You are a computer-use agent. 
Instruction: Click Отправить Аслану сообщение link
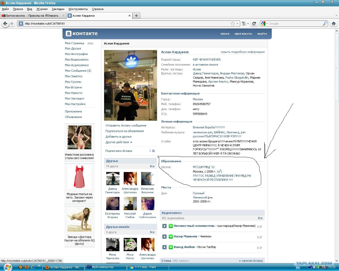coord(126,125)
